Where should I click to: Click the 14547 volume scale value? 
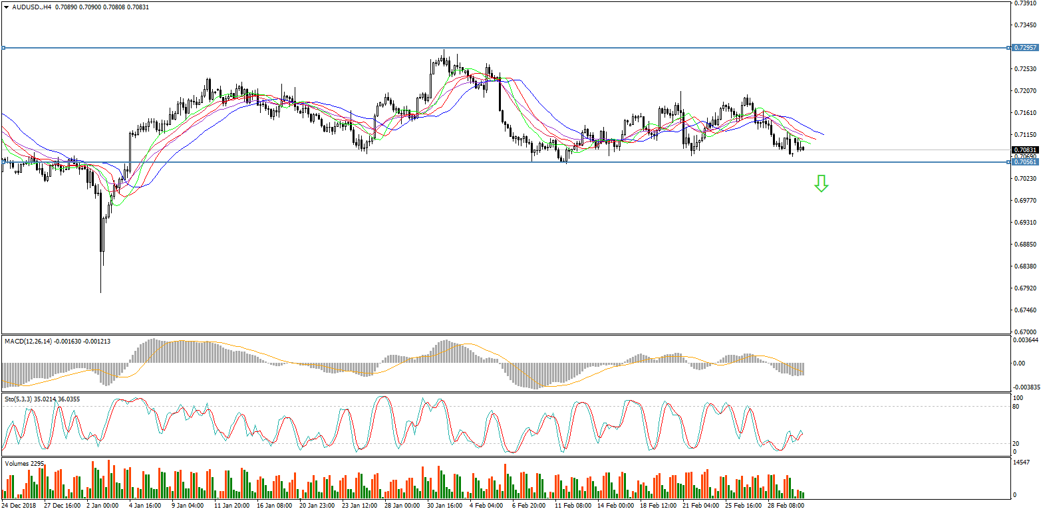[1024, 462]
